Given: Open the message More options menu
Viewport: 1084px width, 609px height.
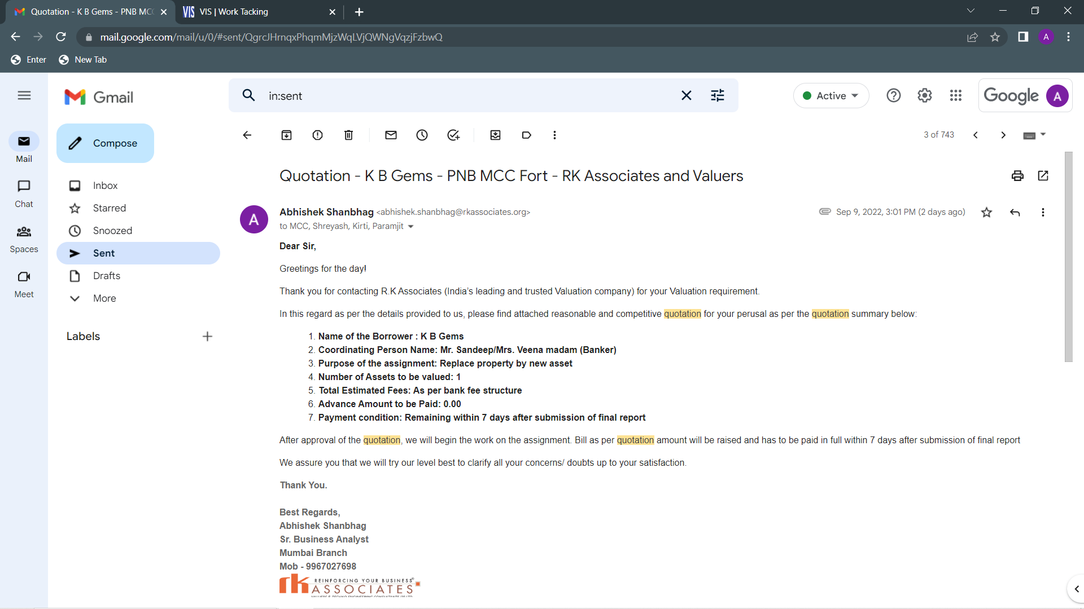Looking at the screenshot, I should (1043, 212).
